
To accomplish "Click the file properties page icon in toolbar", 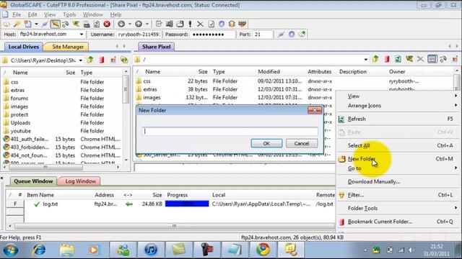I will pyautogui.click(x=211, y=24).
